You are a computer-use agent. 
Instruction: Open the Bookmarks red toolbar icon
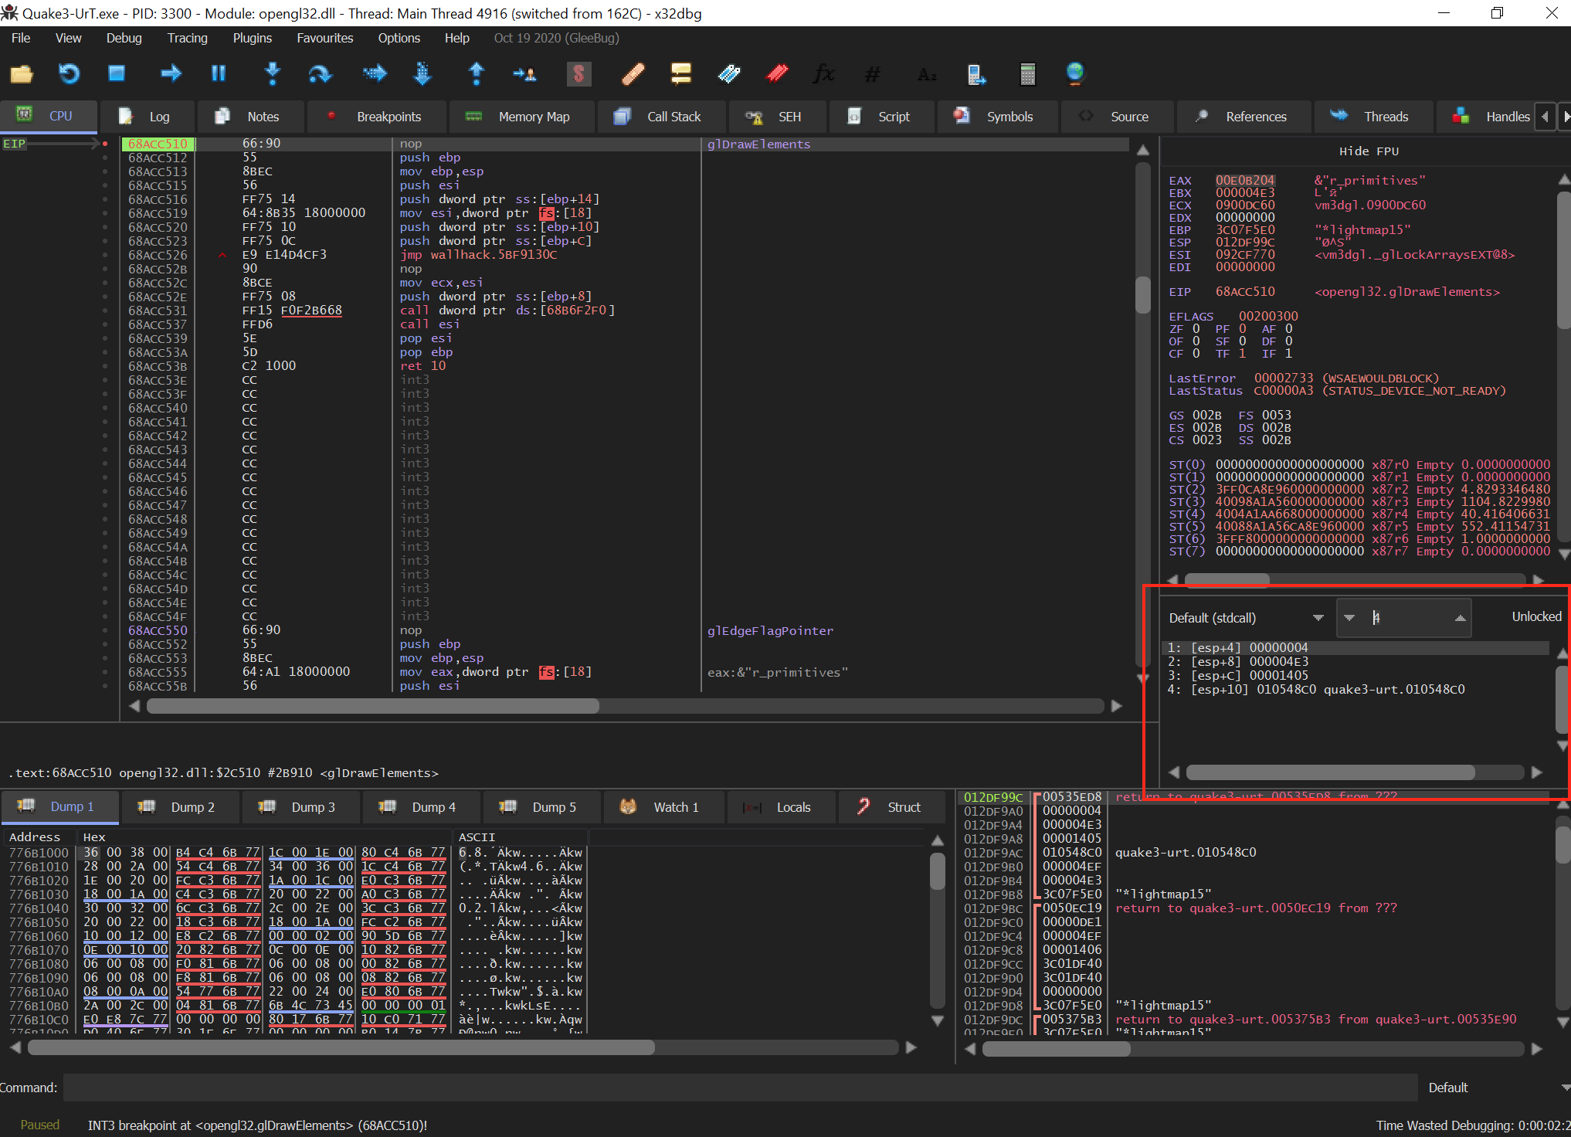pos(777,73)
